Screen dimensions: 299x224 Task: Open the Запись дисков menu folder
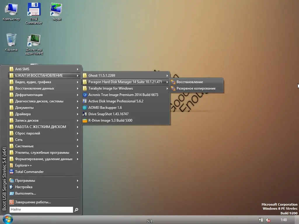click(44, 120)
